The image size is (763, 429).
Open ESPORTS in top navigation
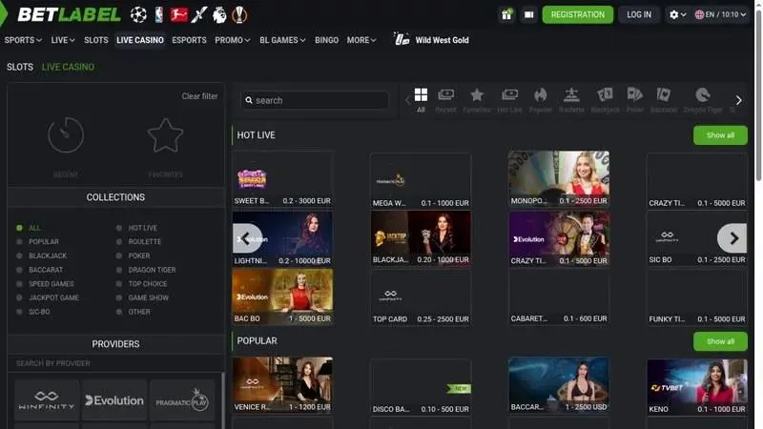click(189, 40)
